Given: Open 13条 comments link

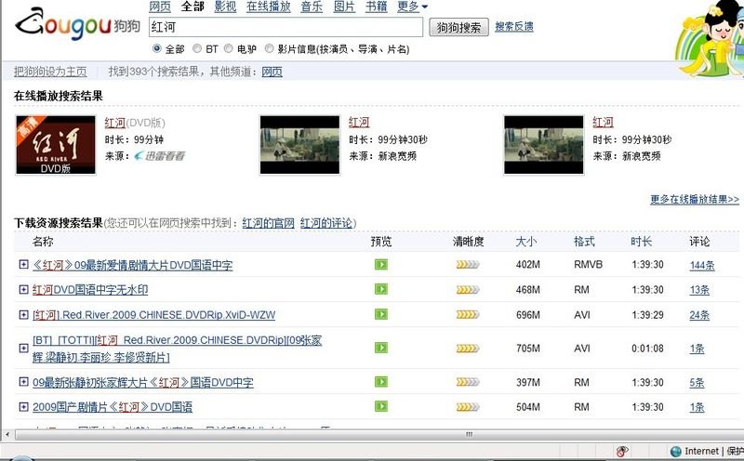Looking at the screenshot, I should pyautogui.click(x=699, y=290).
